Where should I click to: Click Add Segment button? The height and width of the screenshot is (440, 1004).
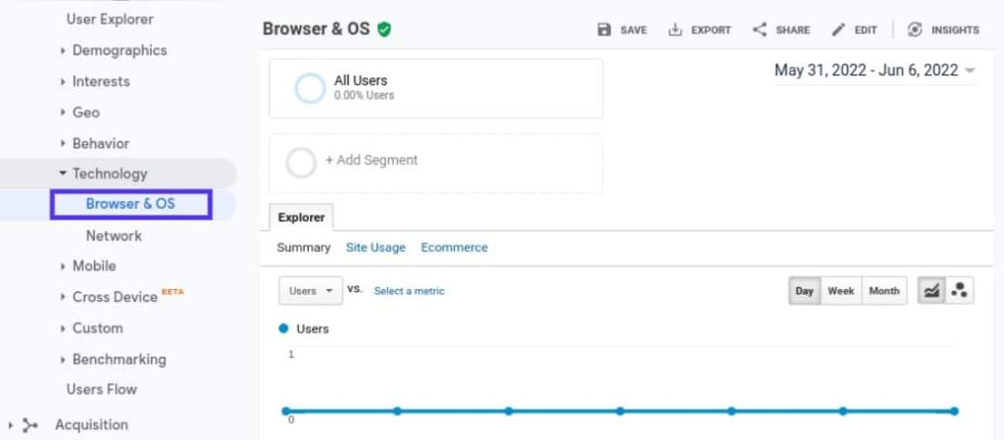(x=371, y=161)
